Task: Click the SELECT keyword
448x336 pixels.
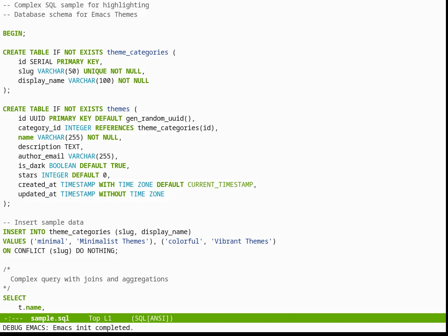Action: point(14,298)
